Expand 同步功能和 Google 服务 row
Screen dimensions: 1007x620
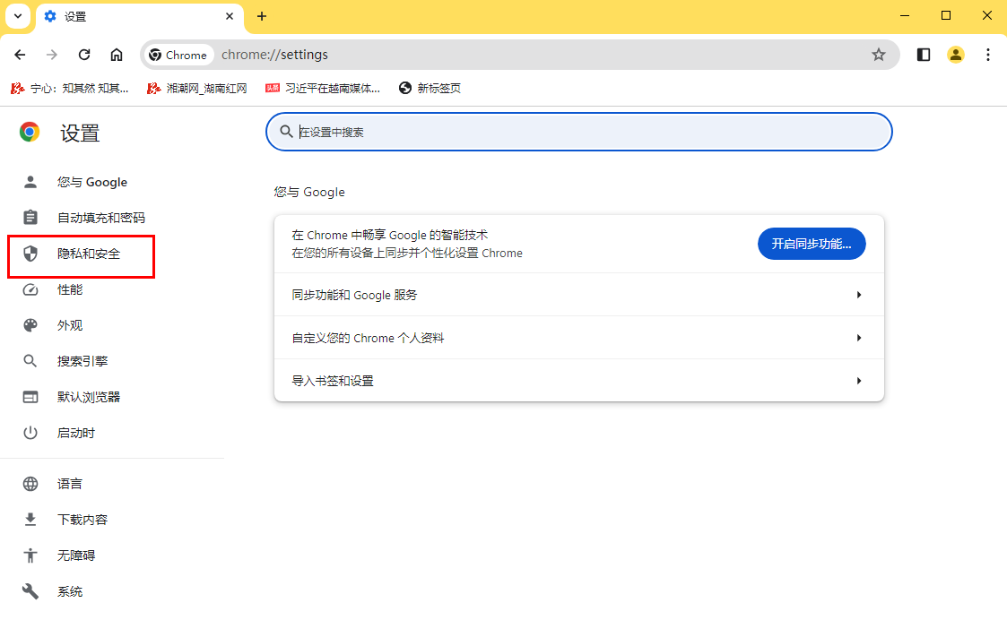coord(578,295)
